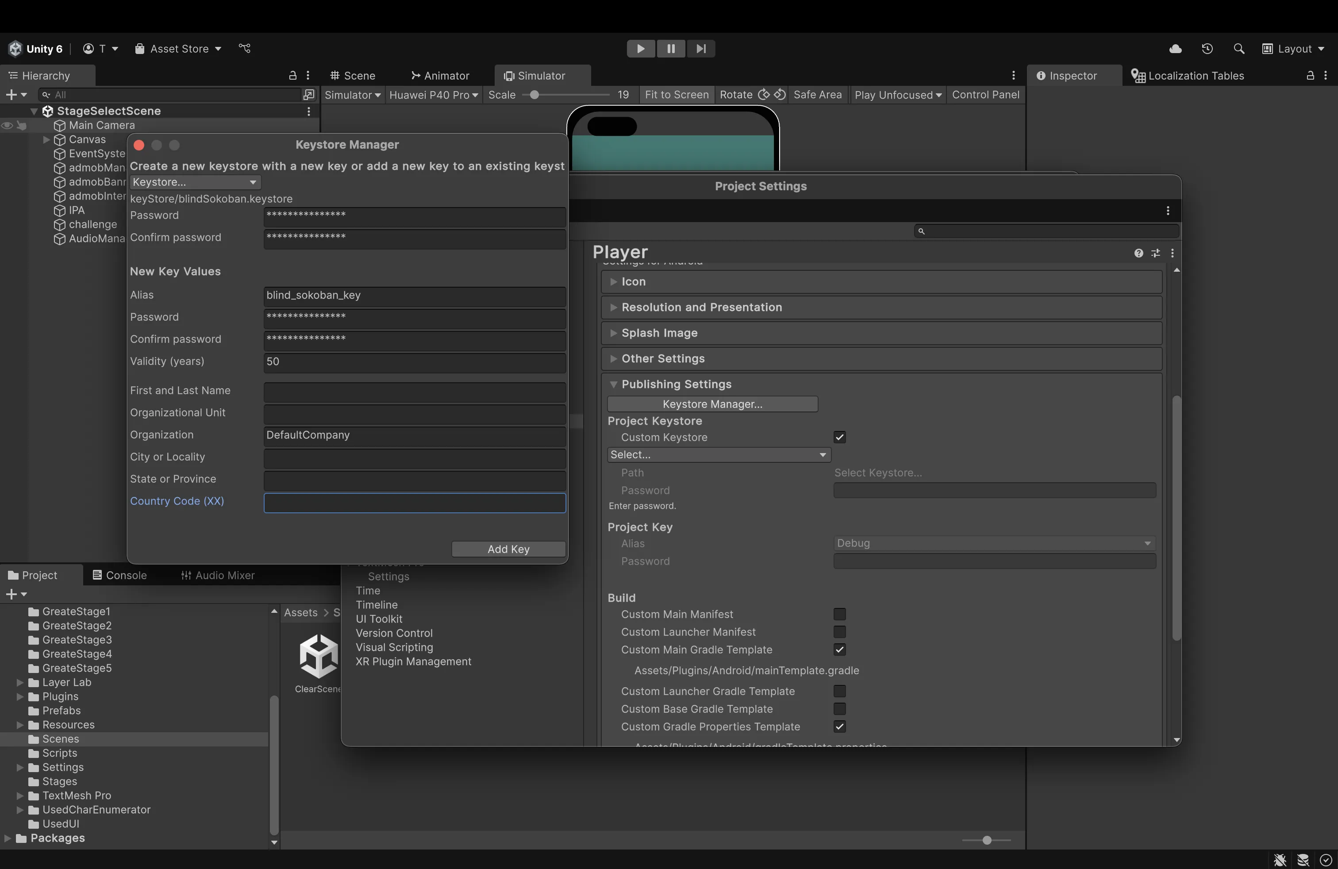
Task: Disable Custom Gradle Properties Template checkbox
Action: (x=839, y=727)
